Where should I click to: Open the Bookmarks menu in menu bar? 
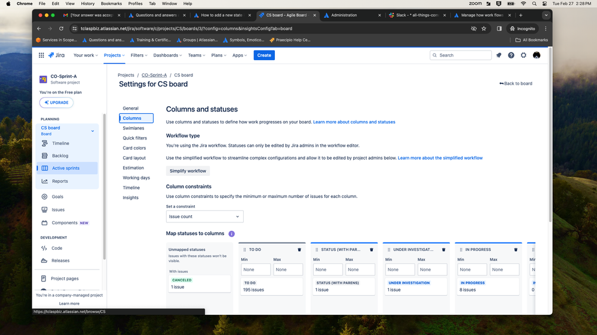click(111, 4)
